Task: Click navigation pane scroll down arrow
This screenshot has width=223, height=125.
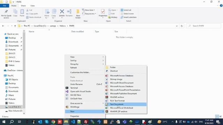Action: [x=24, y=113]
